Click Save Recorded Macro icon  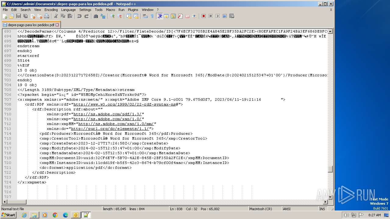232,16
